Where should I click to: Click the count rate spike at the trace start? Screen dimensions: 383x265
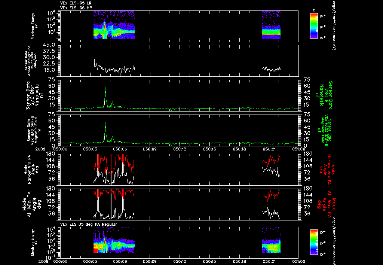94,52
